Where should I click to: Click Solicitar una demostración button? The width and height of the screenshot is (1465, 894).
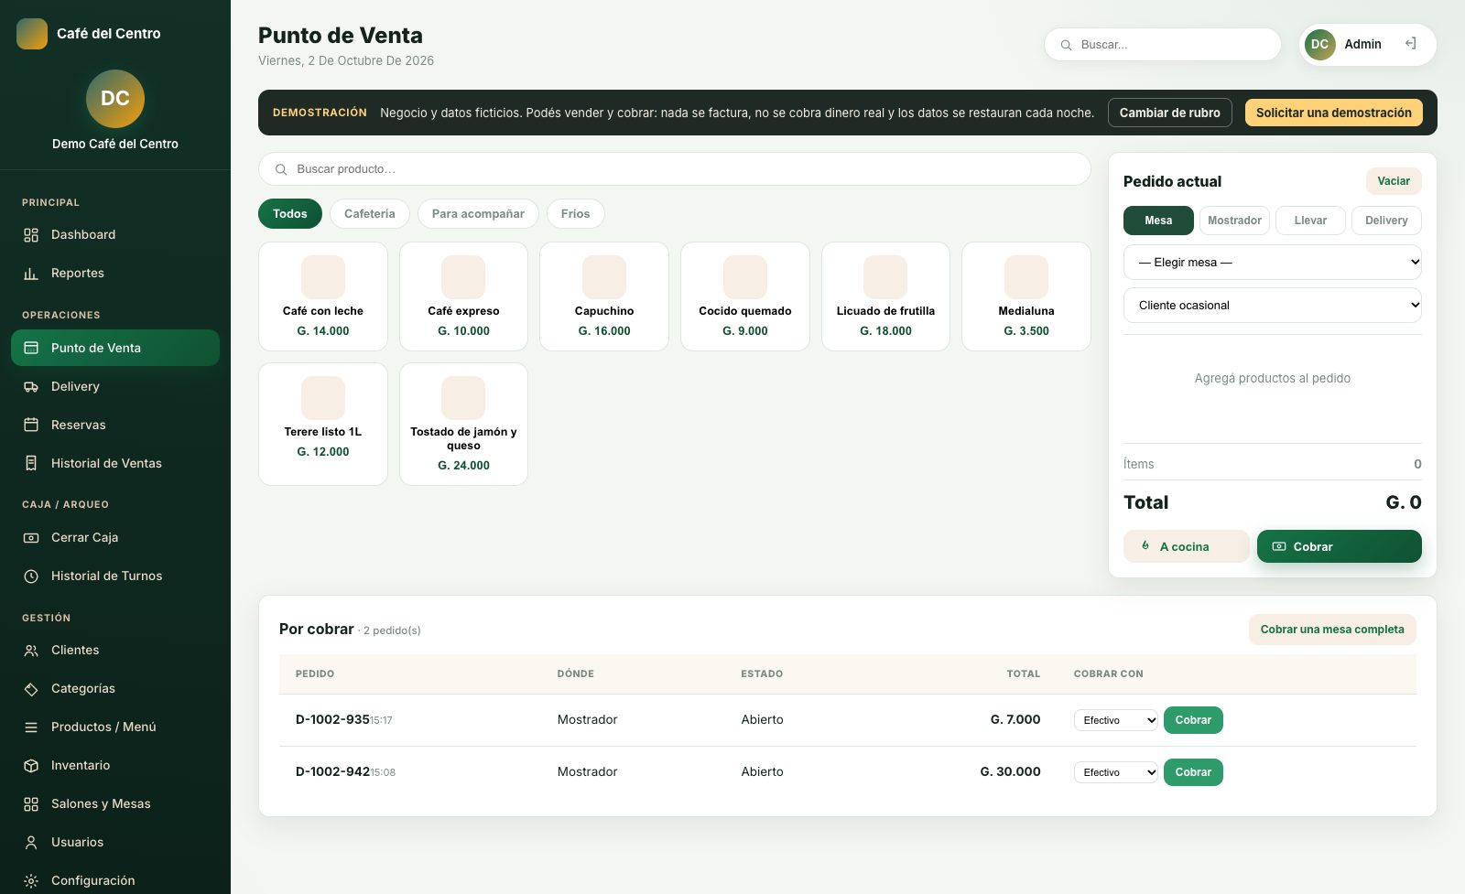(1334, 113)
